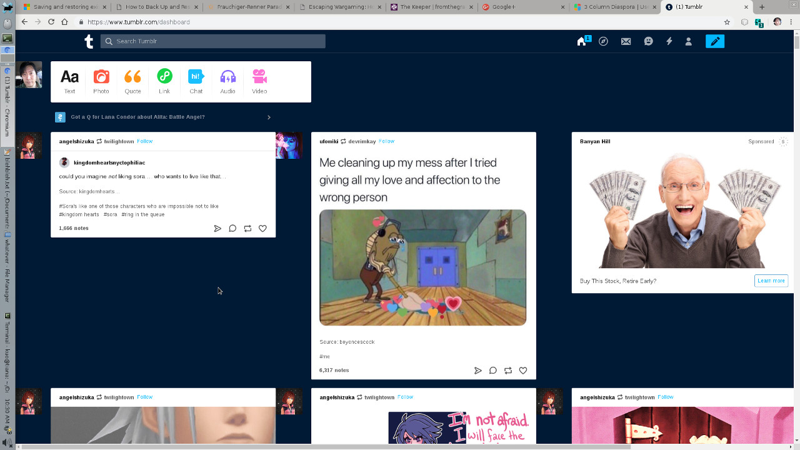Start a Chat post with the hi! icon

[196, 76]
